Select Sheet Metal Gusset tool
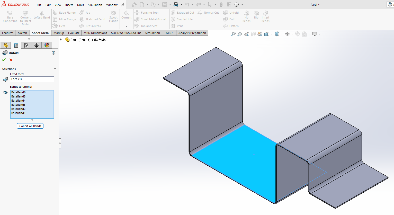Image resolution: width=394 pixels, height=215 pixels. click(x=150, y=19)
